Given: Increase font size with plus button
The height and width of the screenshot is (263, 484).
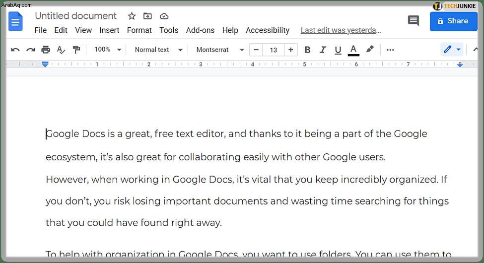Looking at the screenshot, I should [290, 50].
